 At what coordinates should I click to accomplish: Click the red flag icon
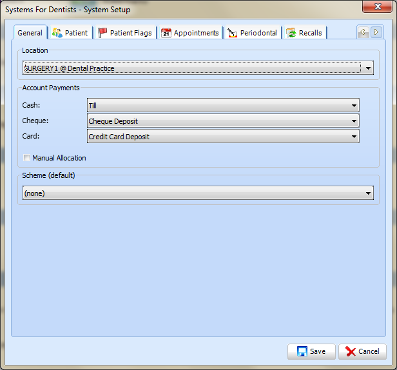102,33
